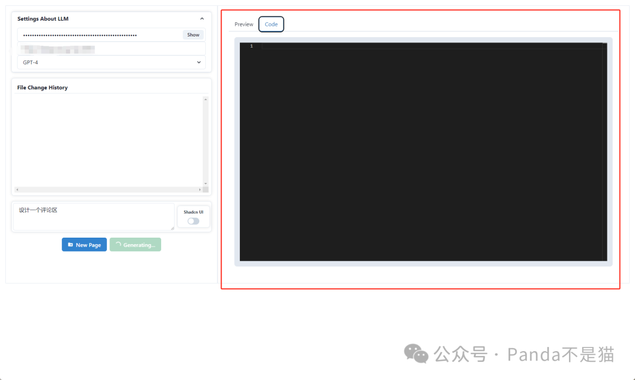Click the Settings About LLM title
Image resolution: width=635 pixels, height=380 pixels.
[x=43, y=19]
